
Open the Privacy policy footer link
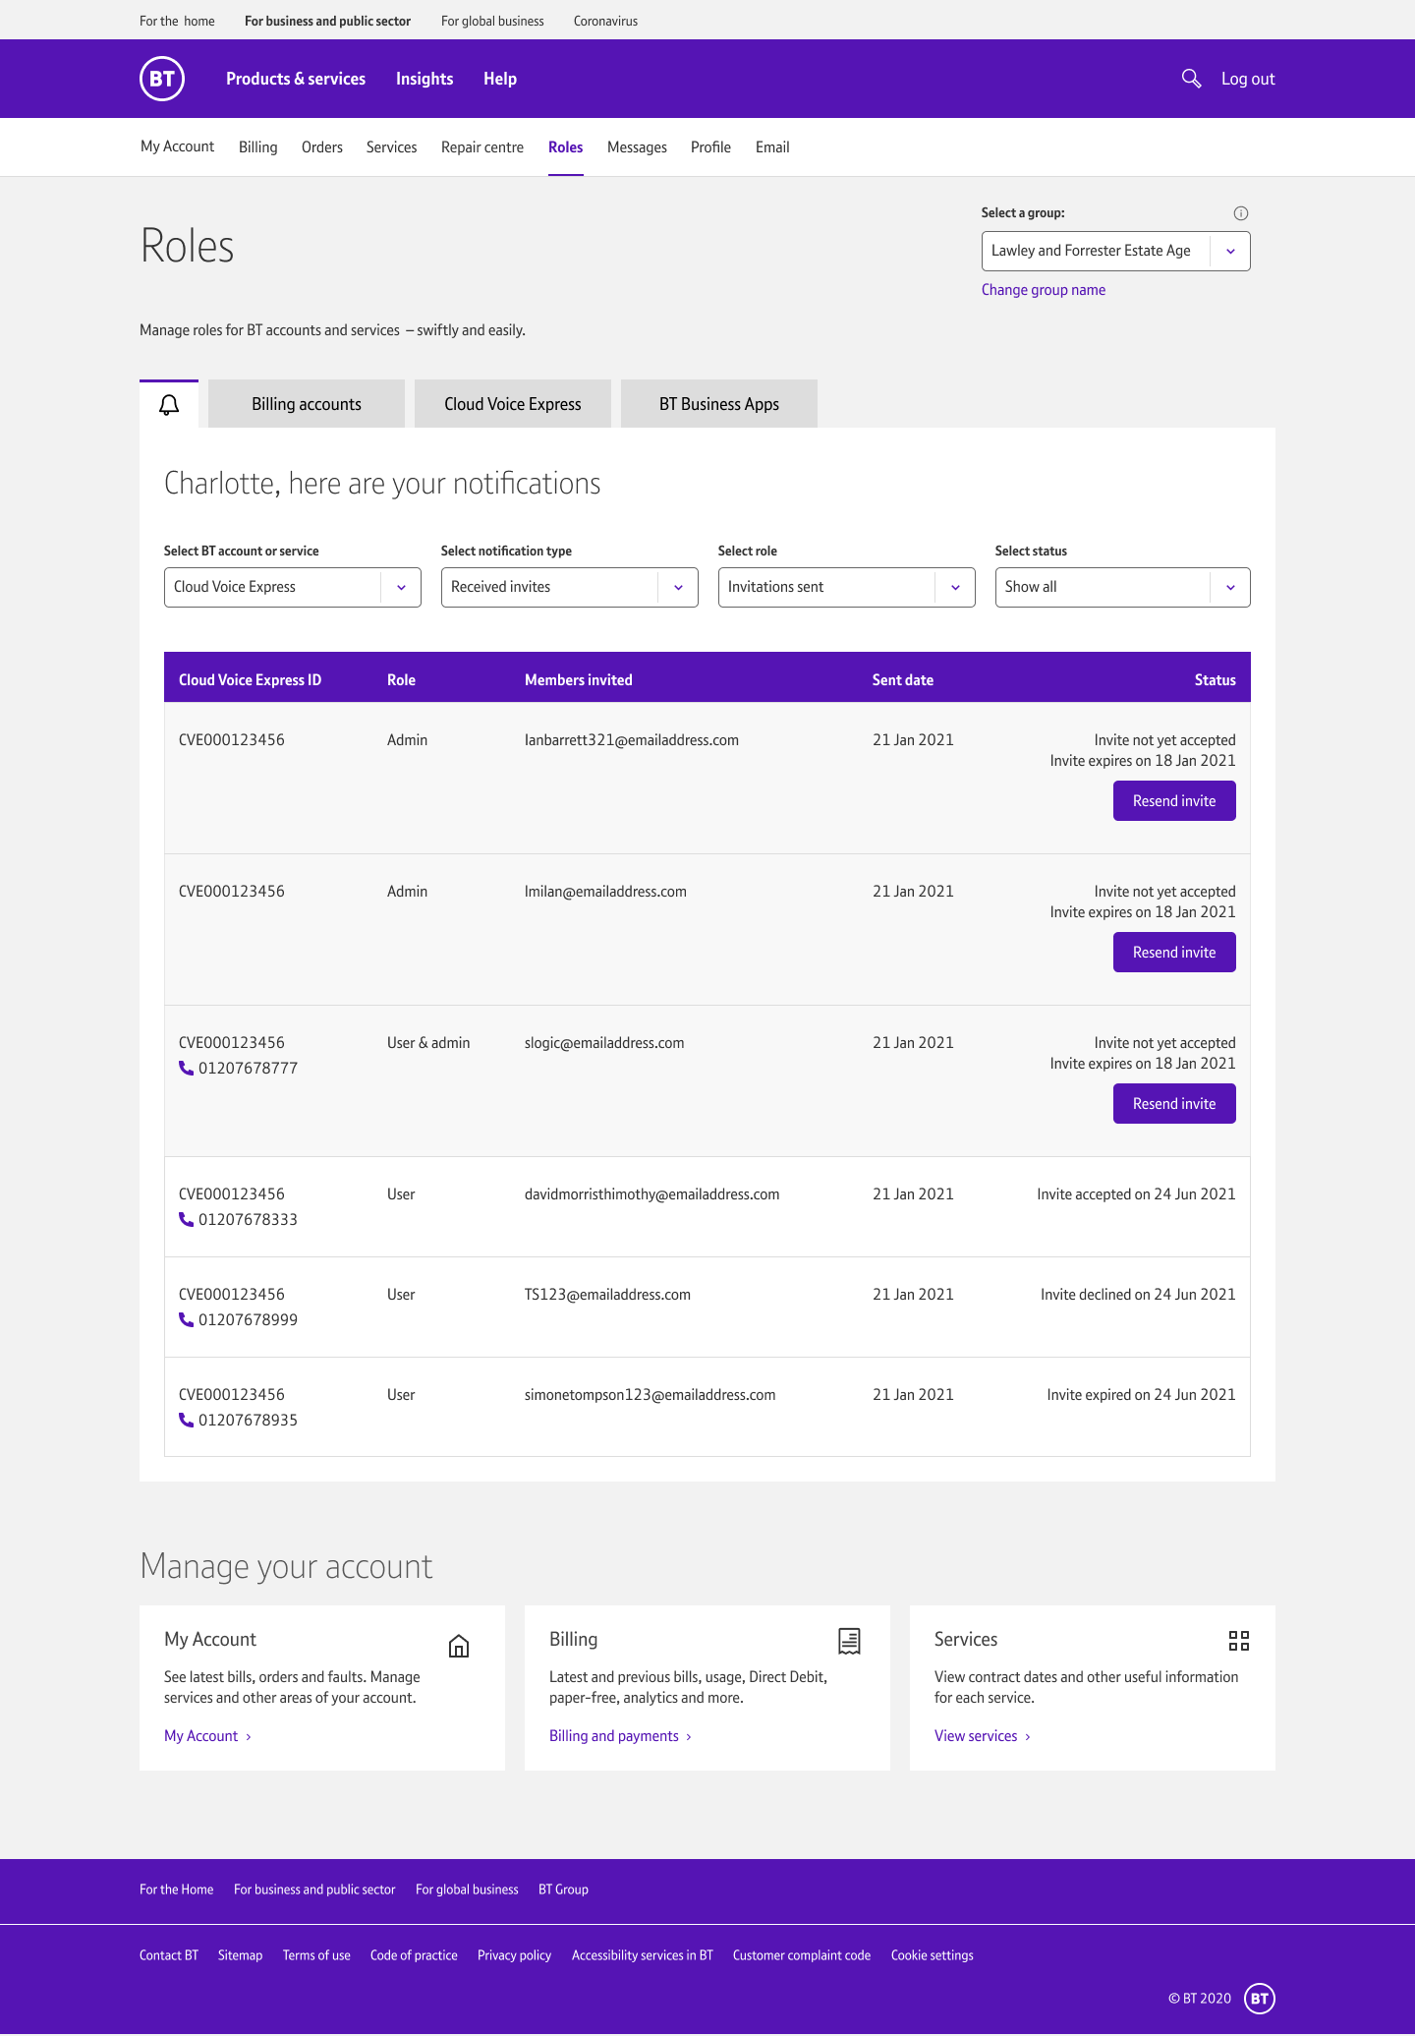tap(515, 1955)
